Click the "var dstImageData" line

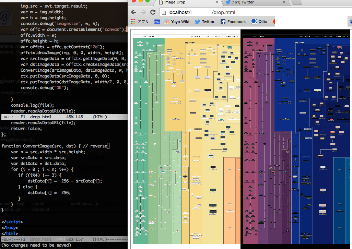pos(74,64)
